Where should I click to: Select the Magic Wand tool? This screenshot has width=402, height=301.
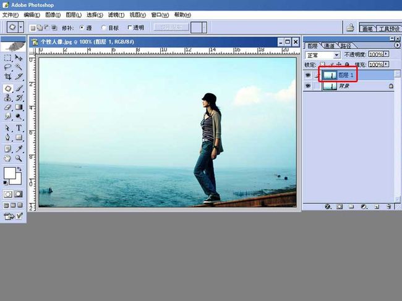point(19,67)
